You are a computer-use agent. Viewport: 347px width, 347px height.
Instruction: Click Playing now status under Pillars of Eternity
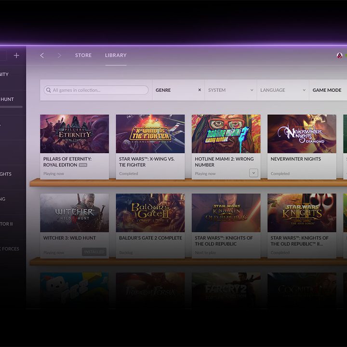point(53,173)
